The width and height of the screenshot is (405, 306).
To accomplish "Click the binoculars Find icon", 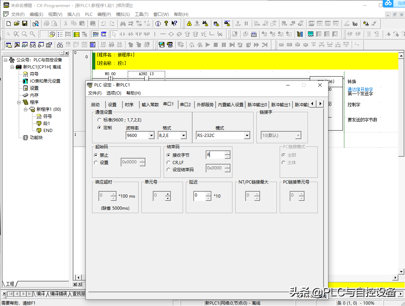I will click(x=123, y=24).
